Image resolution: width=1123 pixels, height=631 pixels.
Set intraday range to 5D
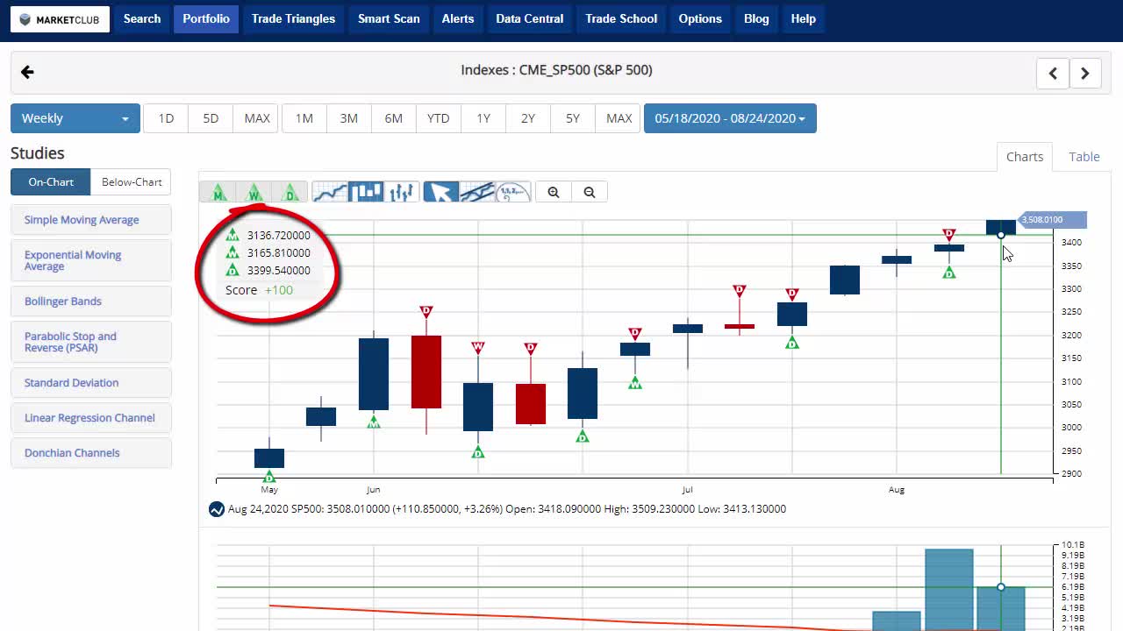pos(211,118)
